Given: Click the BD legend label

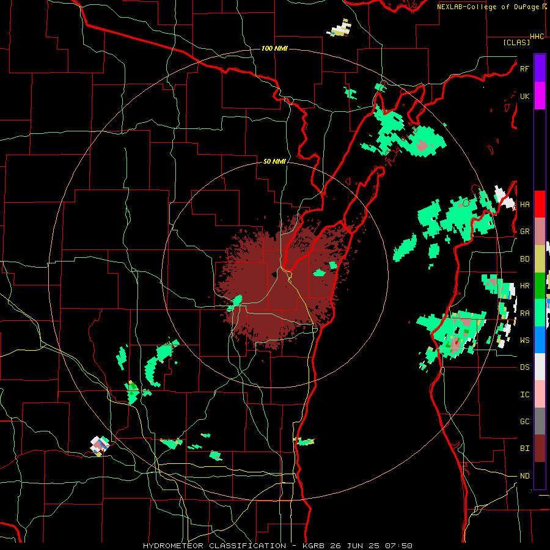Looking at the screenshot, I should coord(524,259).
